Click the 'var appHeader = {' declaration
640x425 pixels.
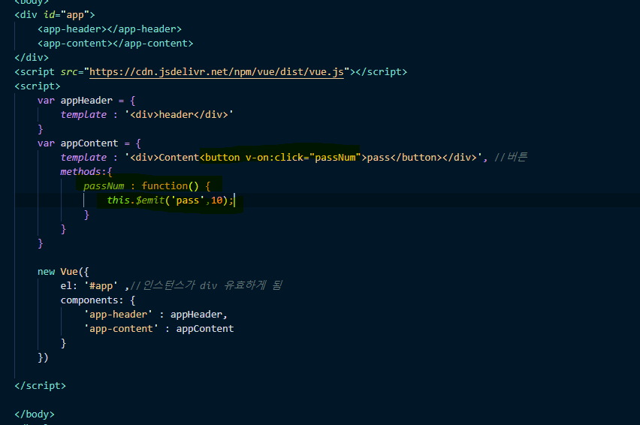[x=86, y=101]
